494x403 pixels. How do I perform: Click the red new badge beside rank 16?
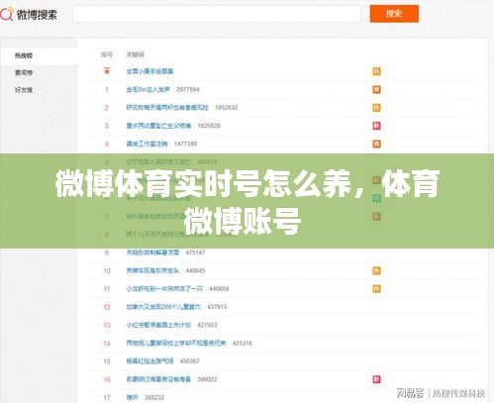[376, 379]
